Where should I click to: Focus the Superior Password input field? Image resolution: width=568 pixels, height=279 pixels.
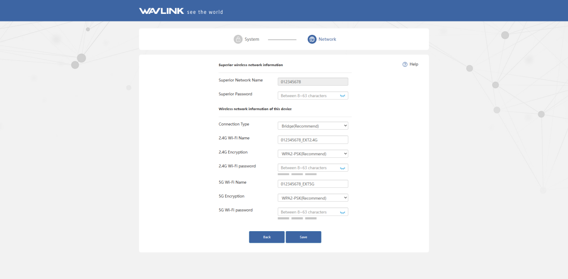pos(313,96)
